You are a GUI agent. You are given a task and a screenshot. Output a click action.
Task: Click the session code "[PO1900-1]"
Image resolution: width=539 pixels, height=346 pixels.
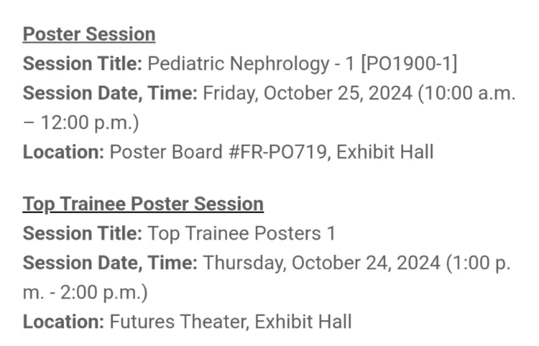(408, 64)
